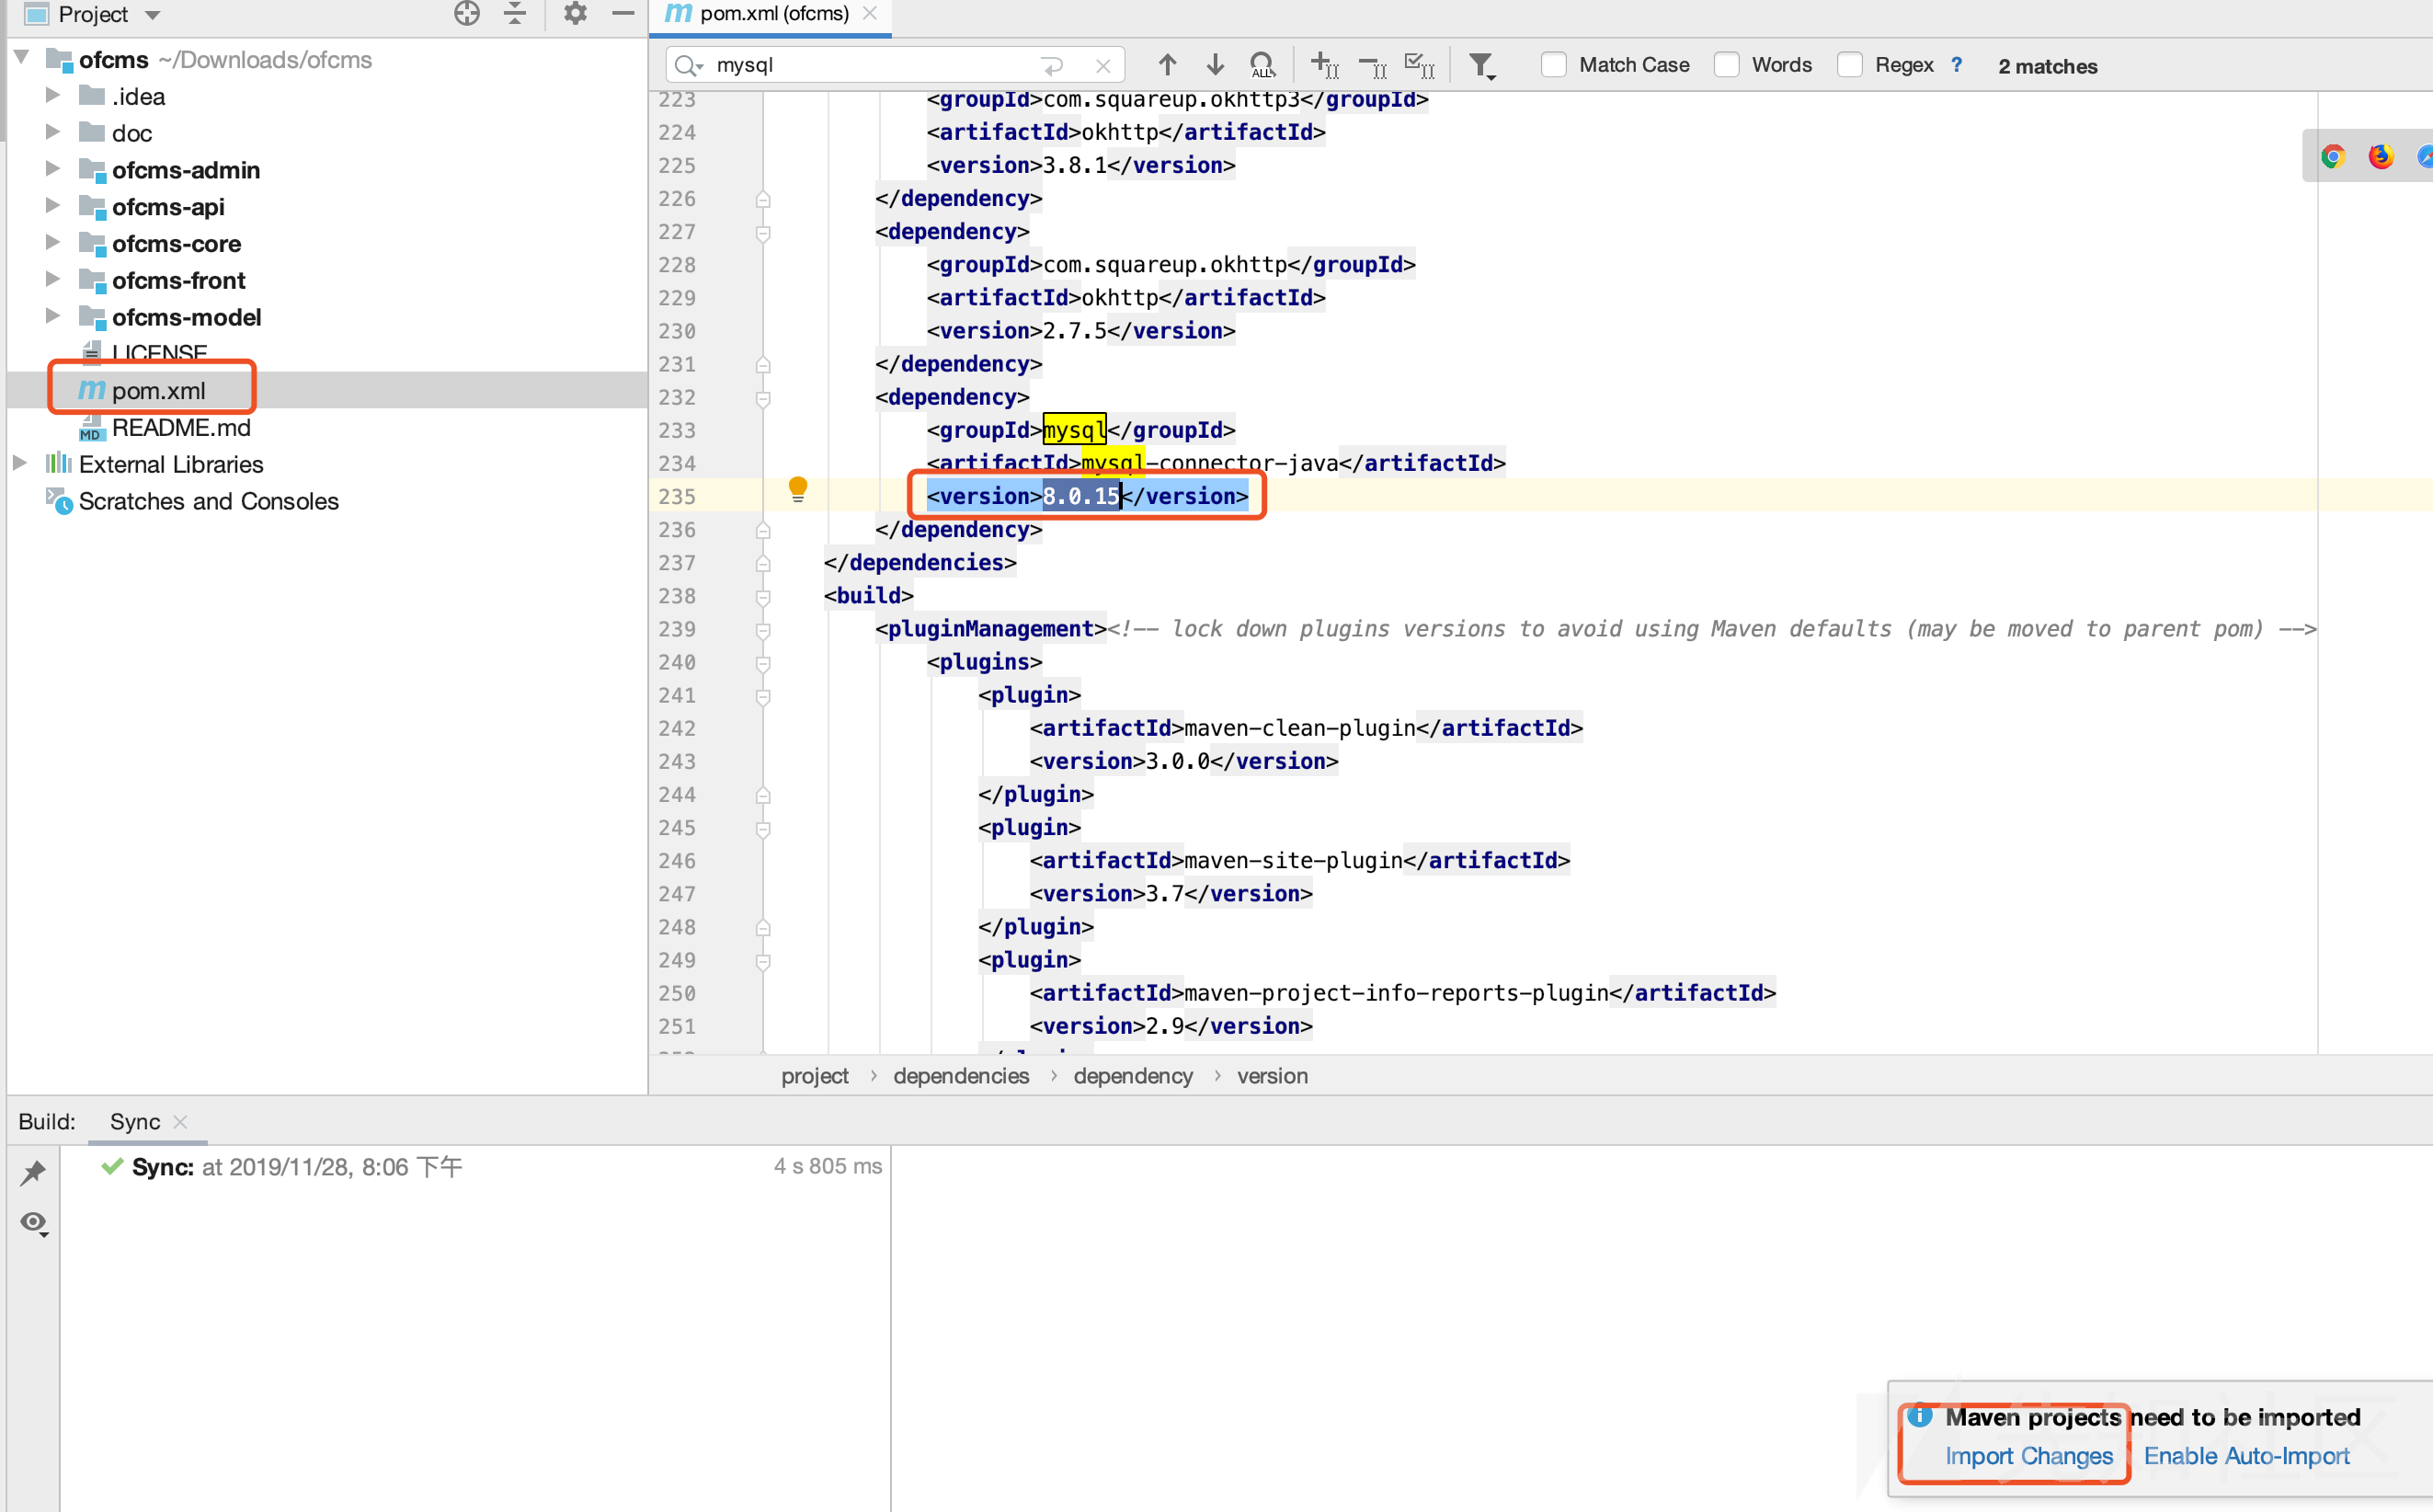Image resolution: width=2433 pixels, height=1512 pixels.
Task: Go to previous search occurrence arrow
Action: click(1167, 65)
